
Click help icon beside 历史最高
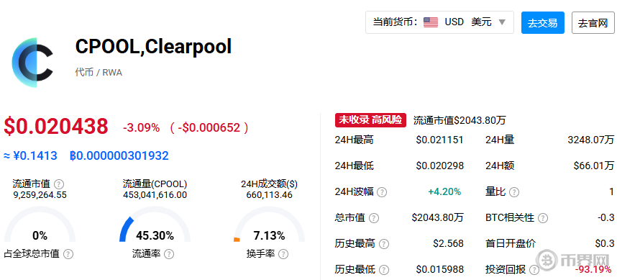pyautogui.click(x=384, y=244)
